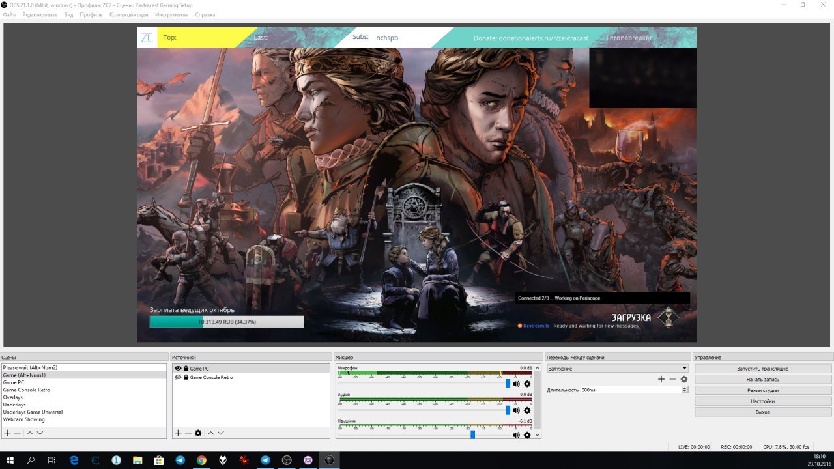
Task: Open the Микрофон mixer settings gear
Action: point(527,384)
